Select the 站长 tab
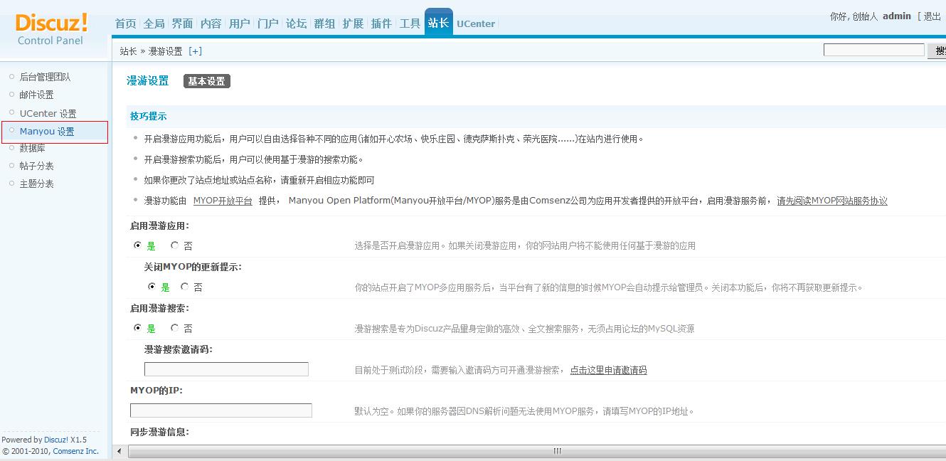Screen dimensions: 946x461 [439, 23]
